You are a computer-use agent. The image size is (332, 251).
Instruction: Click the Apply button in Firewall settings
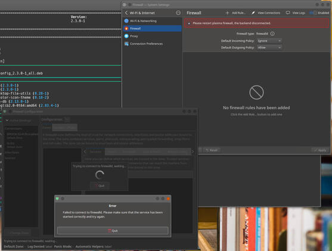point(320,150)
